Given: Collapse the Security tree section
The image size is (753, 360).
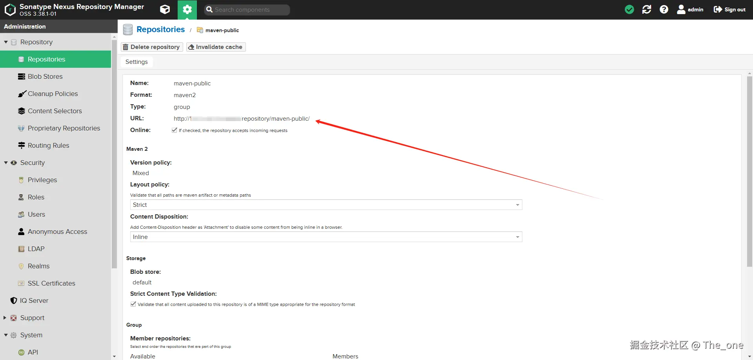Looking at the screenshot, I should pos(6,163).
